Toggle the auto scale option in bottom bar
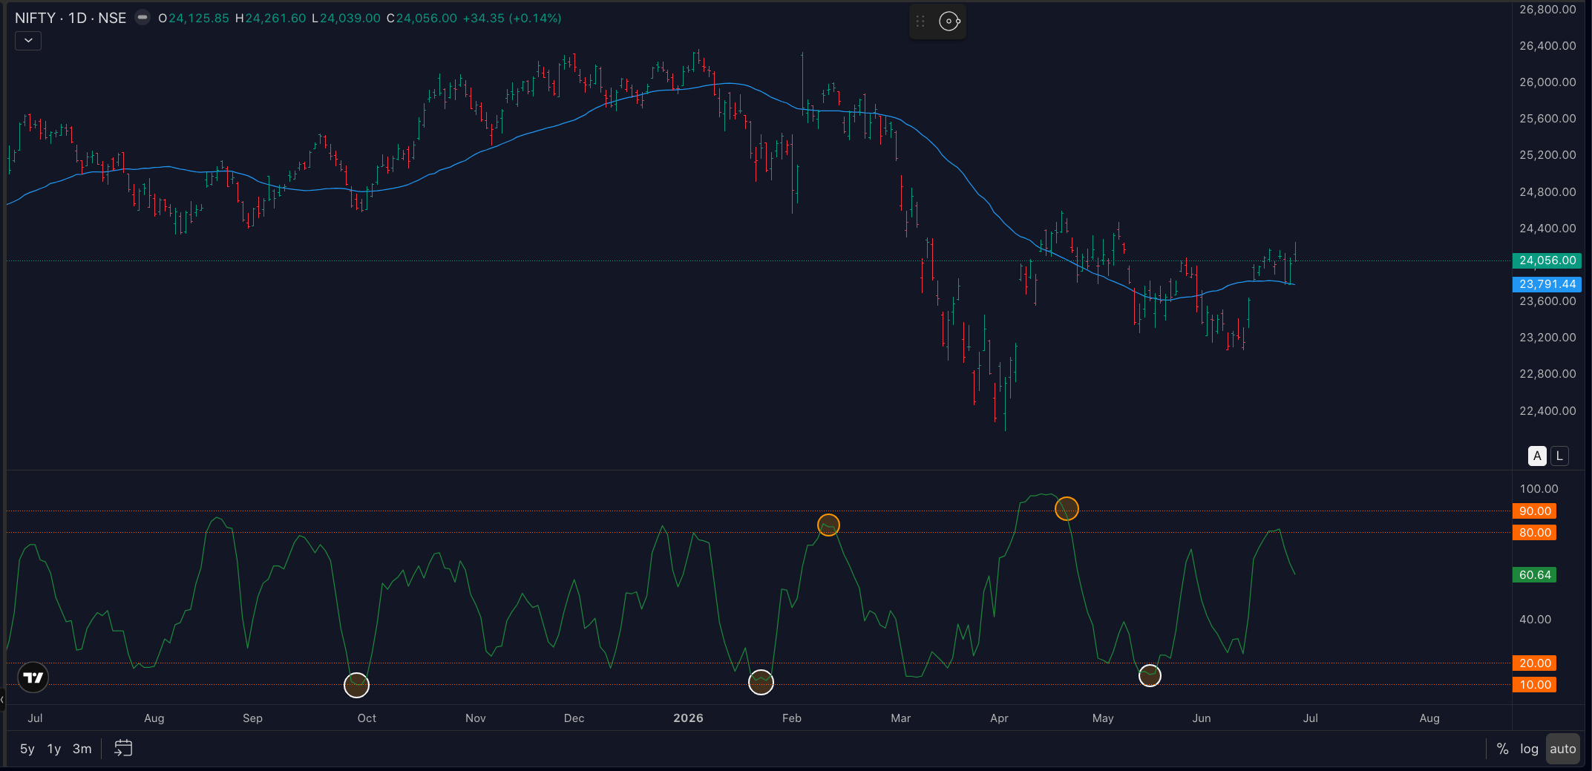This screenshot has width=1592, height=771. (x=1562, y=749)
